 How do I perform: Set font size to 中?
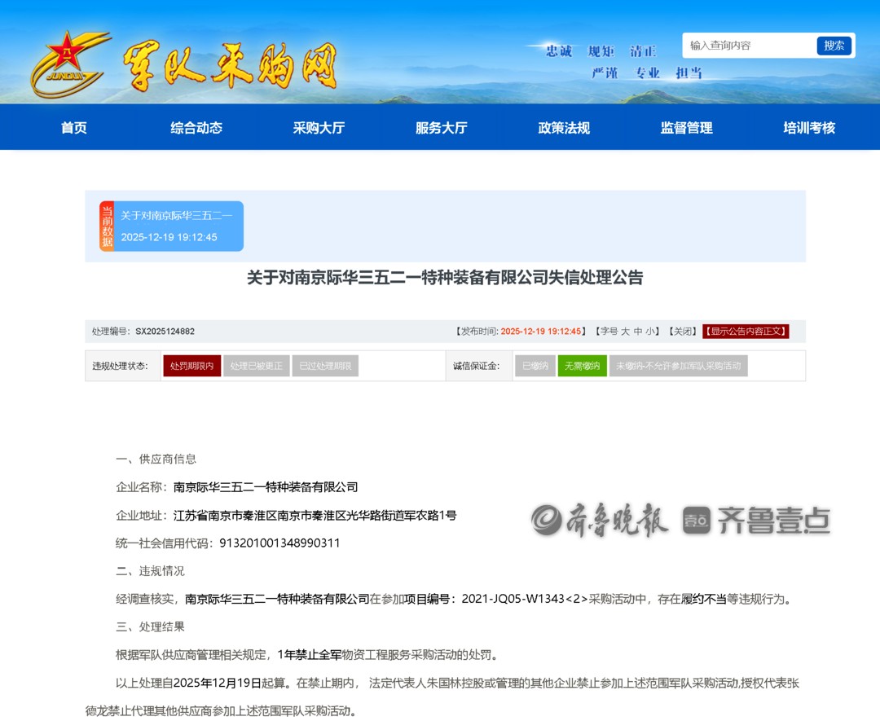pyautogui.click(x=638, y=332)
